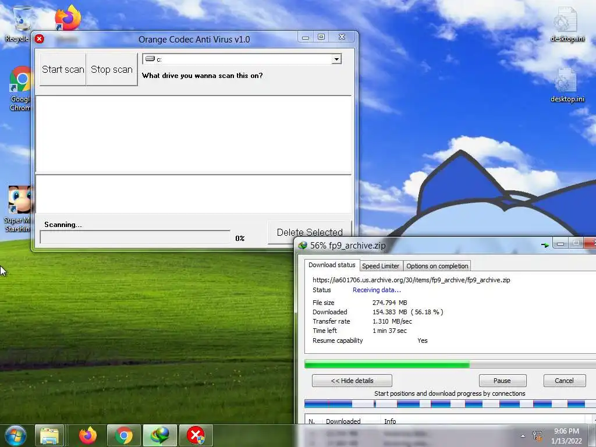Click the green arrow icon in download title bar

pyautogui.click(x=545, y=245)
